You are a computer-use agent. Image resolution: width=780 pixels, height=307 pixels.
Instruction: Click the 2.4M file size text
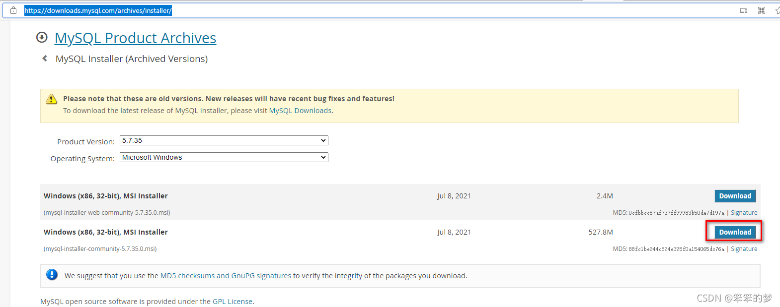pos(605,196)
